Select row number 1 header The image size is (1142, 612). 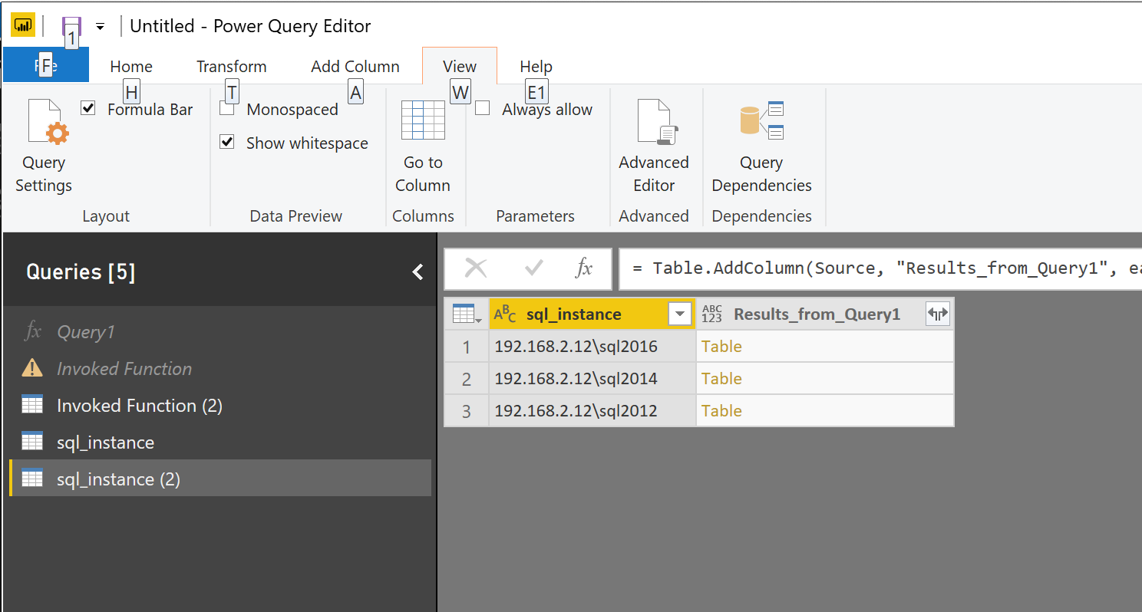[466, 347]
